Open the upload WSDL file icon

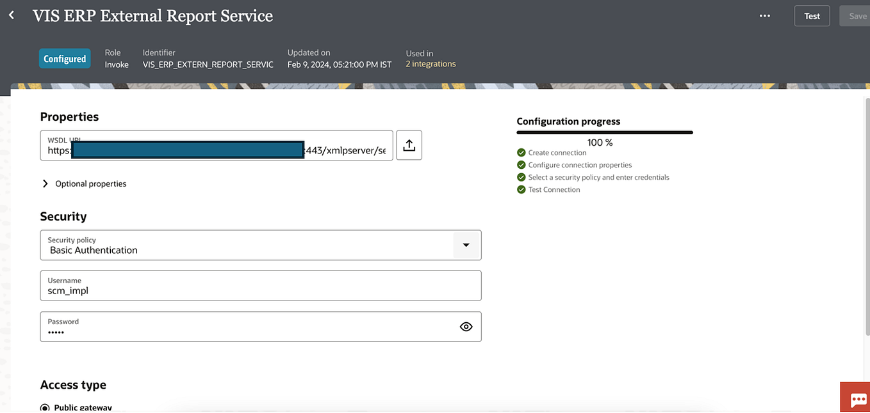click(409, 145)
